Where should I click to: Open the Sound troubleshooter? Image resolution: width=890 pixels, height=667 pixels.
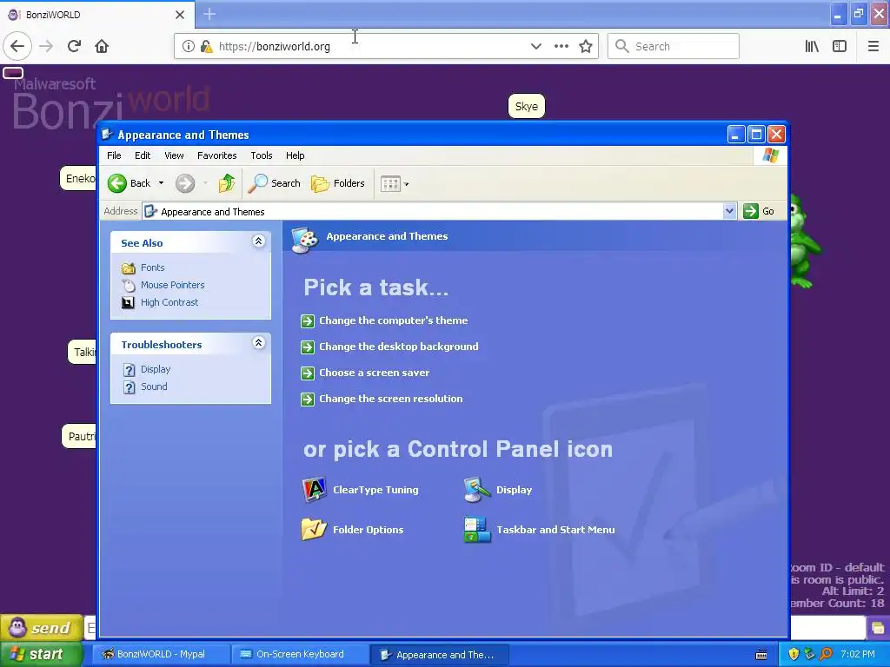[154, 386]
